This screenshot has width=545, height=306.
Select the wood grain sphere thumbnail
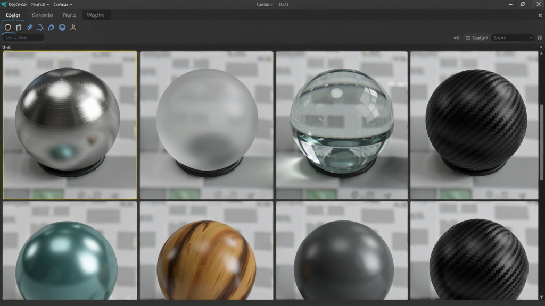tap(207, 251)
